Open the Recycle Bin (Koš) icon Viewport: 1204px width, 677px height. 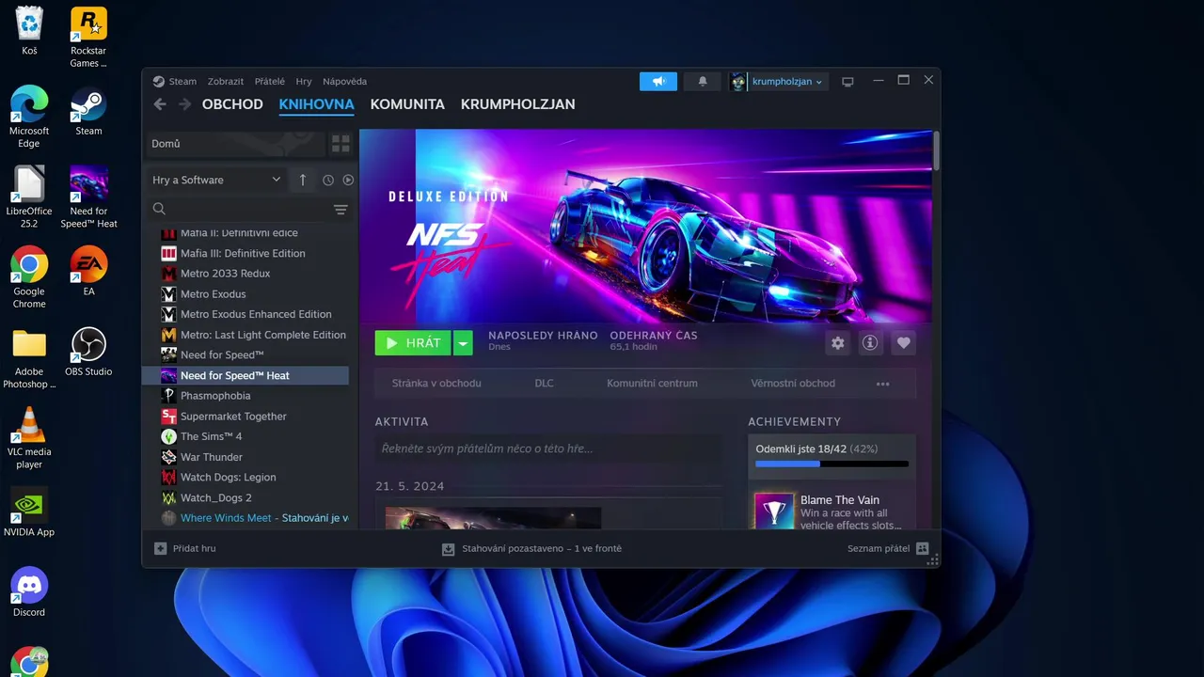(29, 31)
